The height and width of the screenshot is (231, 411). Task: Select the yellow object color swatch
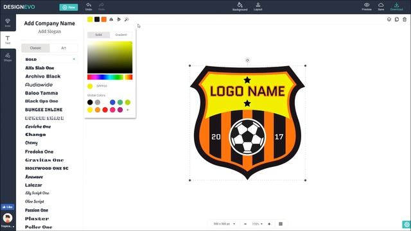pyautogui.click(x=90, y=19)
